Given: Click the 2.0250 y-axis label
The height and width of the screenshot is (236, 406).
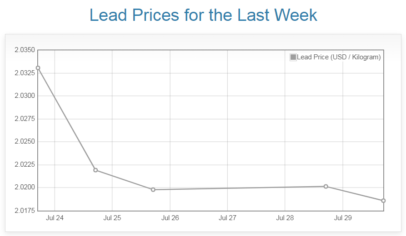Looking at the screenshot, I should point(25,141).
